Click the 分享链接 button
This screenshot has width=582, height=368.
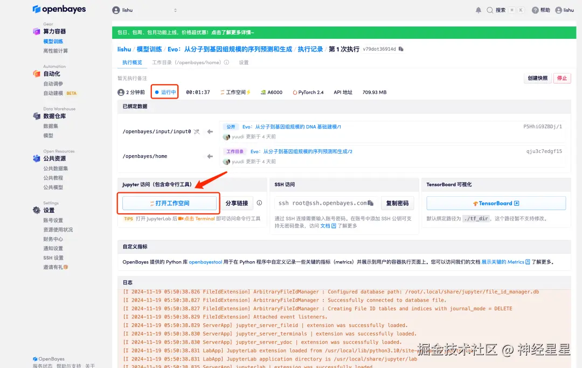click(x=237, y=203)
